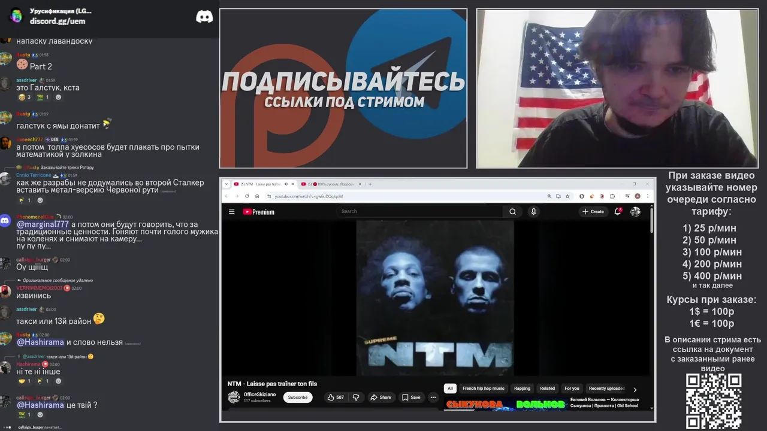
Task: Click the discord.gg/uem invite text
Action: (58, 21)
